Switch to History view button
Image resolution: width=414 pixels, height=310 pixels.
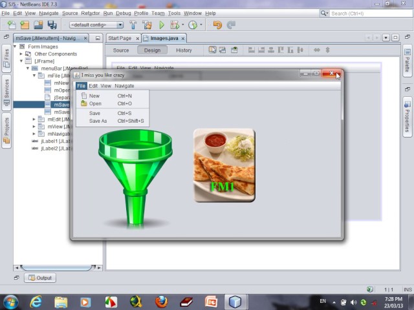184,50
